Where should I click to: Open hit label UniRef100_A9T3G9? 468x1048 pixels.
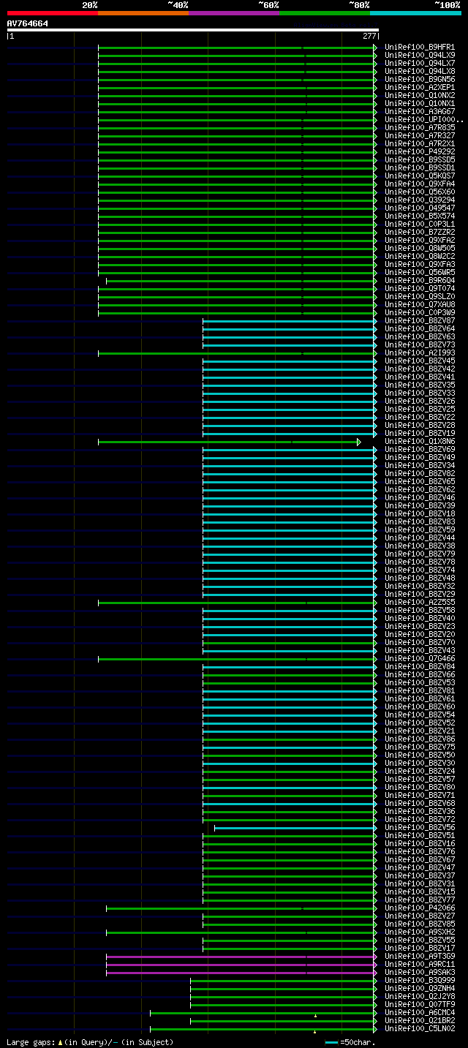(420, 957)
